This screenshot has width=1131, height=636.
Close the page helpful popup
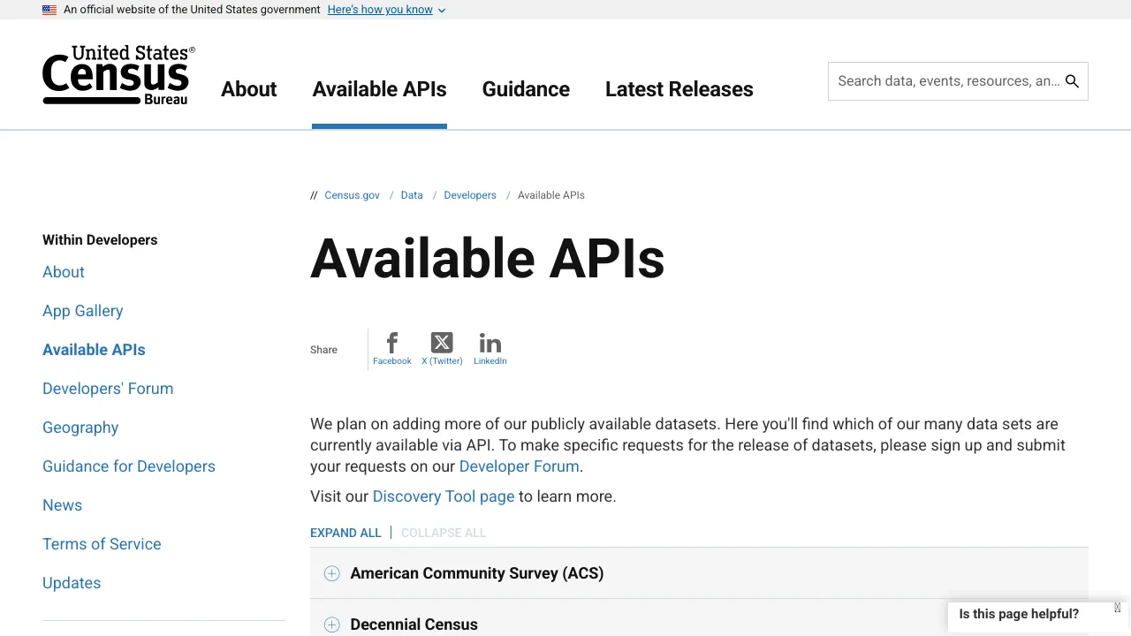pos(1118,608)
